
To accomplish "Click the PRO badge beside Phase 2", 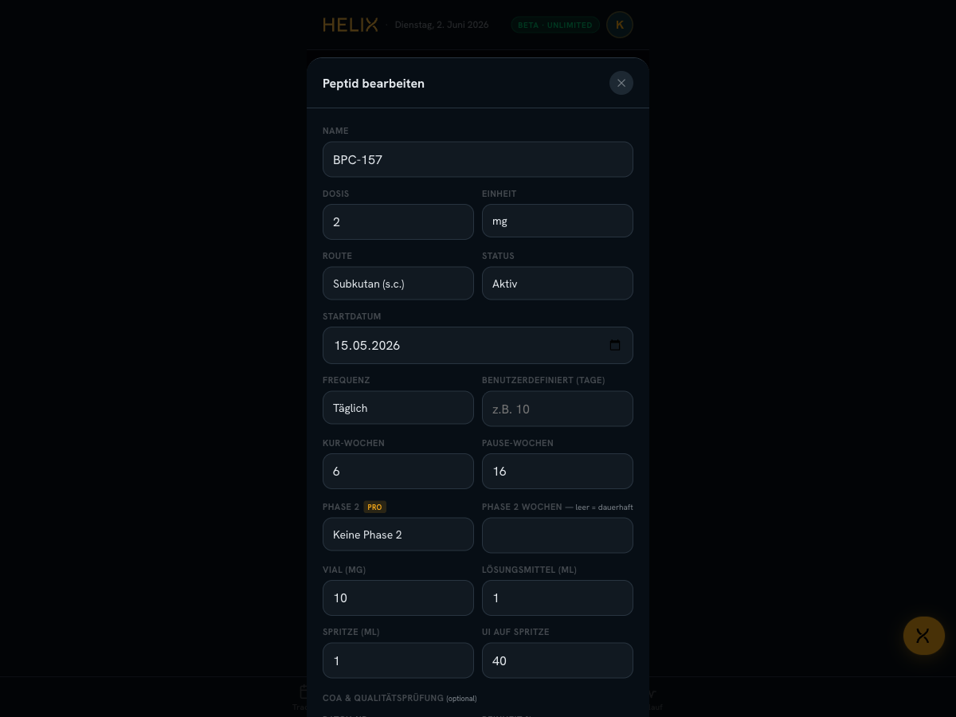I will pos(375,507).
